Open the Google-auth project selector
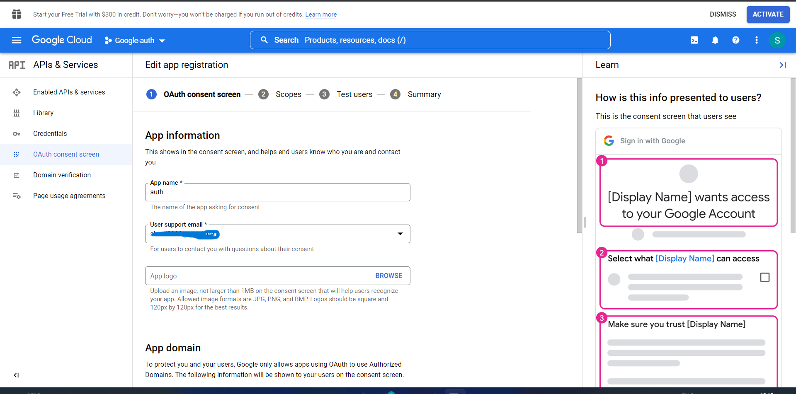 pos(135,41)
